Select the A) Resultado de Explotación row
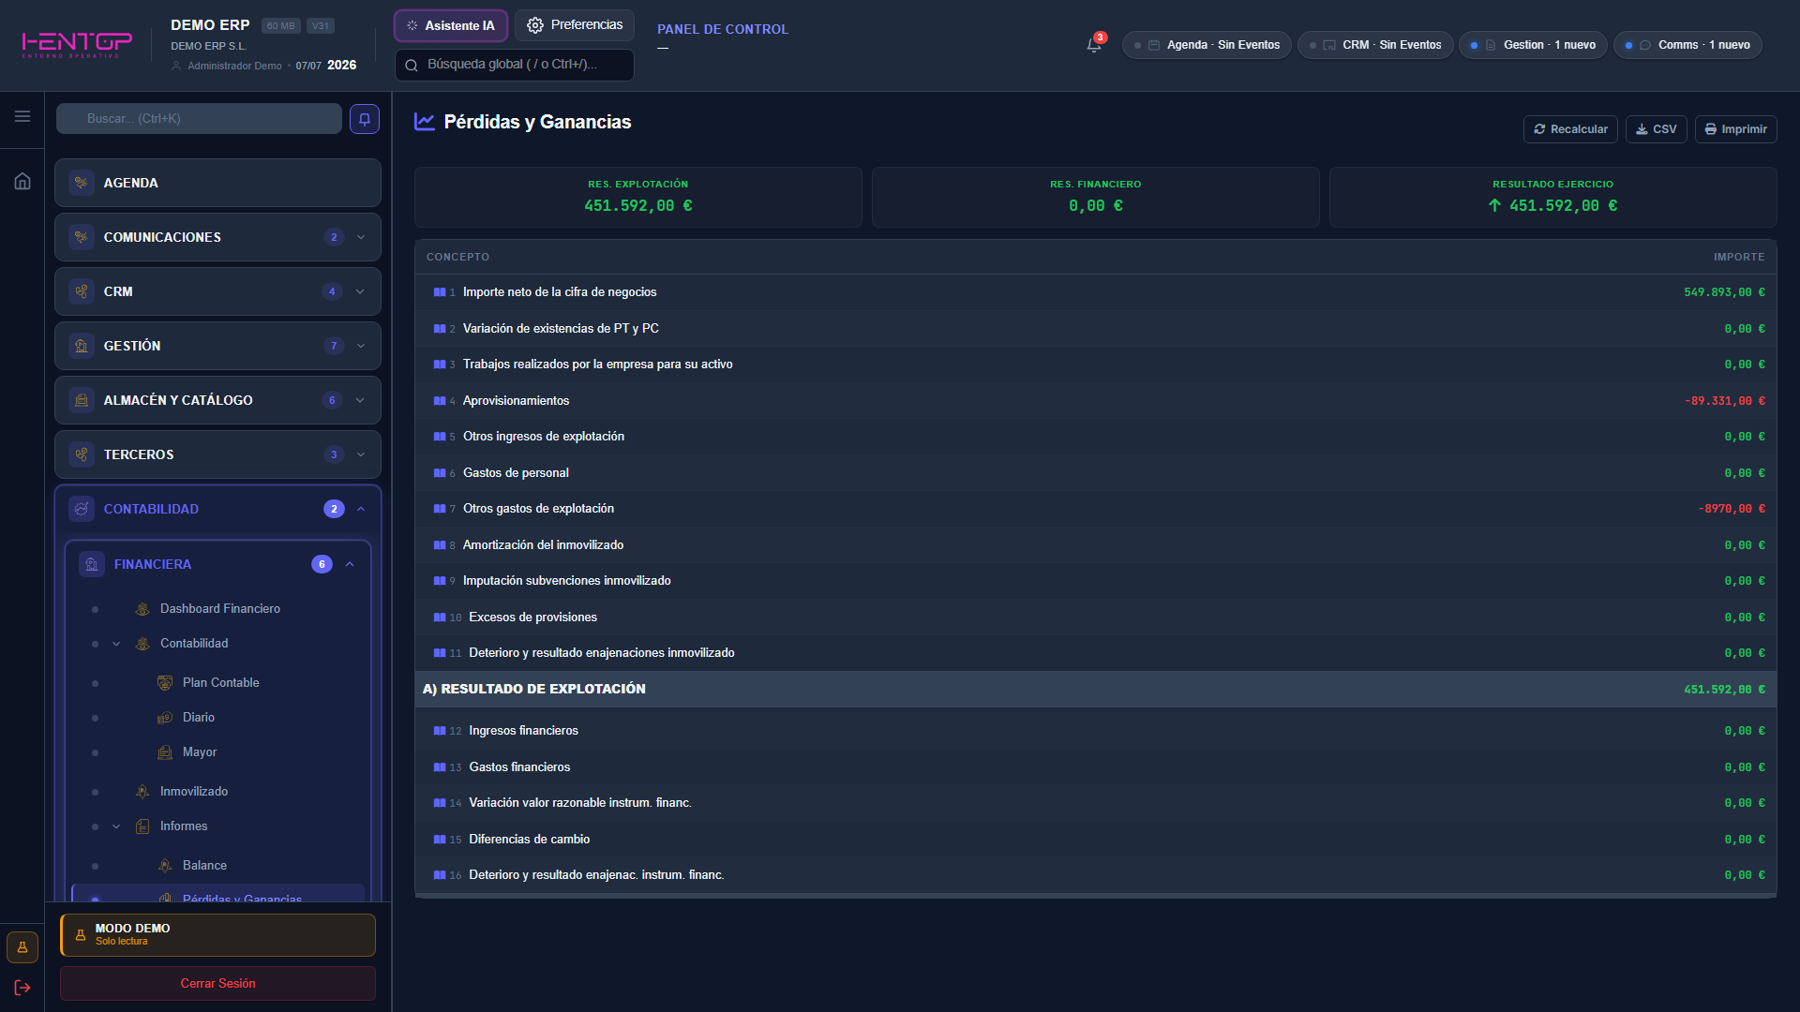Screen dimensions: 1800x1012 1096,690
